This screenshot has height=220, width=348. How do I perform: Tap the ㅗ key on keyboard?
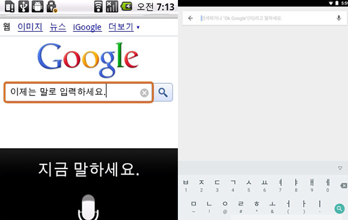272,207
